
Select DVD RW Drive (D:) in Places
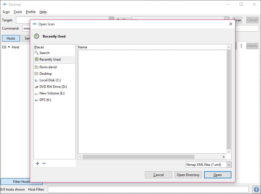pyautogui.click(x=55, y=87)
